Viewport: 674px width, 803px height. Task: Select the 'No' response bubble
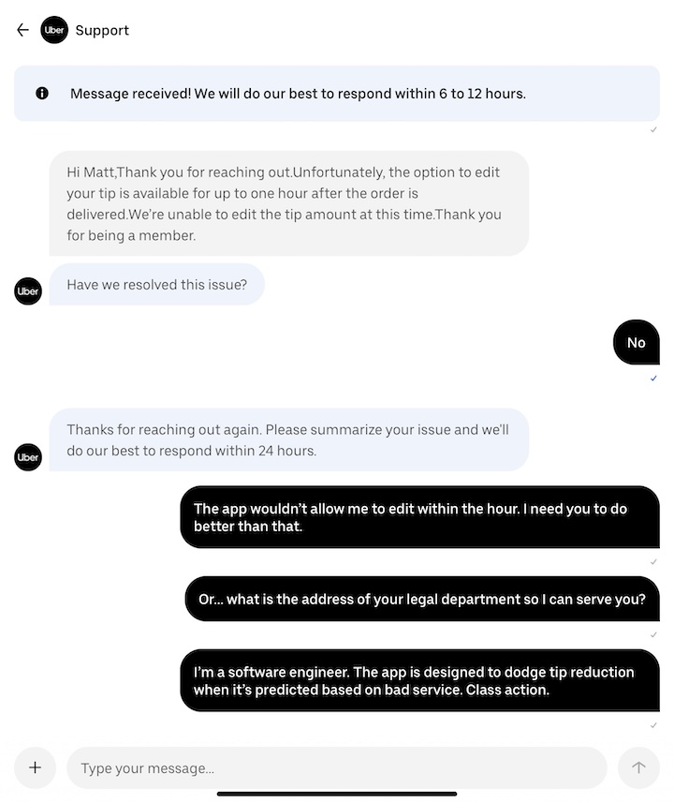(637, 342)
